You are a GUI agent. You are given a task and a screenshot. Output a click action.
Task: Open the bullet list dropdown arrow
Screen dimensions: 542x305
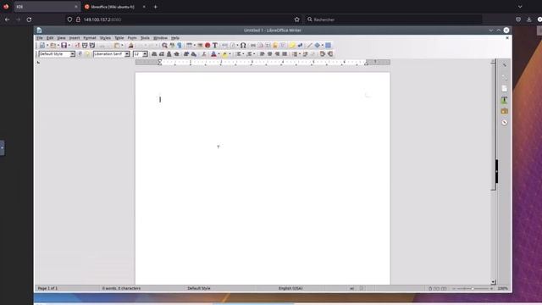click(x=243, y=54)
